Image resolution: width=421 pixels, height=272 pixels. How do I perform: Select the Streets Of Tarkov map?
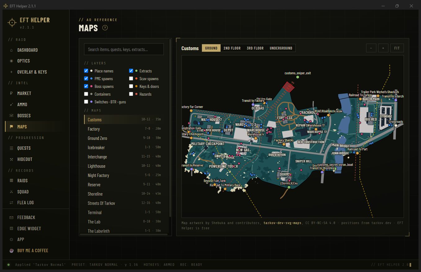[x=124, y=203]
